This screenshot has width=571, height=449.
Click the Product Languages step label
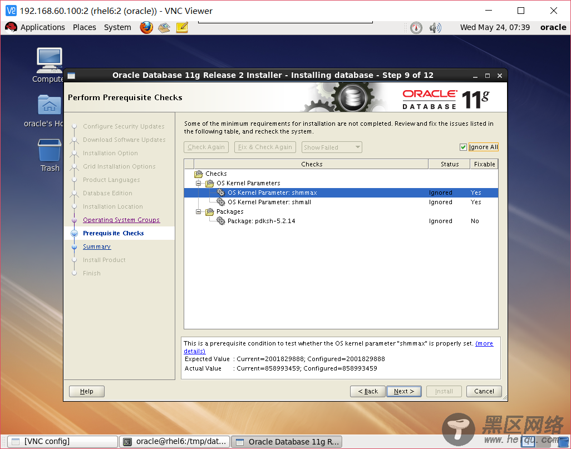111,180
